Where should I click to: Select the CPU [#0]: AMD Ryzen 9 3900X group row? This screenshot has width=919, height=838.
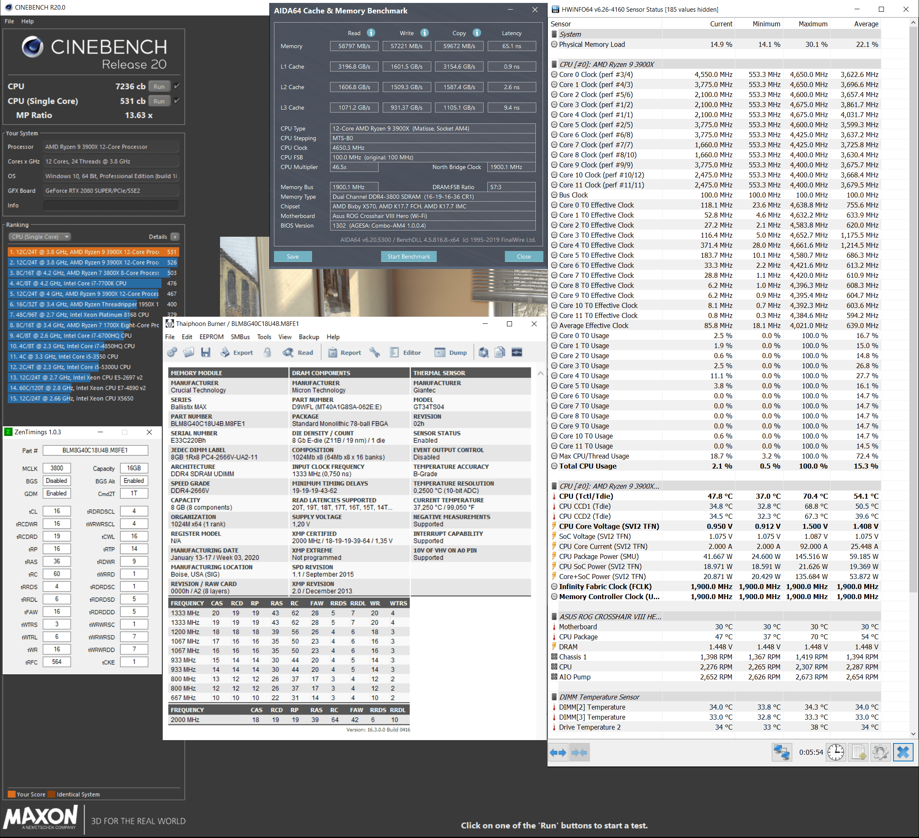click(715, 64)
